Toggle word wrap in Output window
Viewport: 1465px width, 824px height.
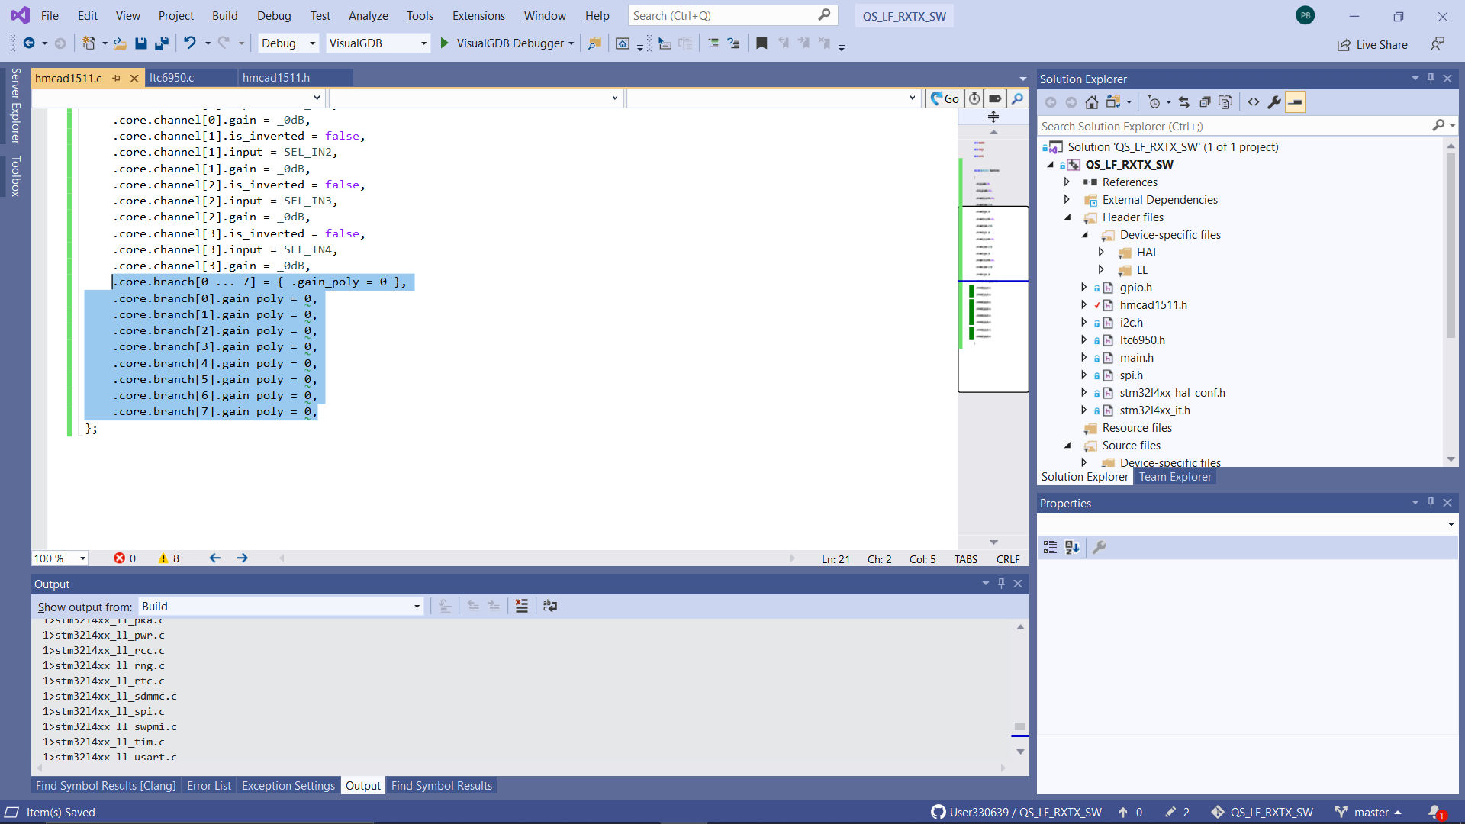tap(550, 606)
